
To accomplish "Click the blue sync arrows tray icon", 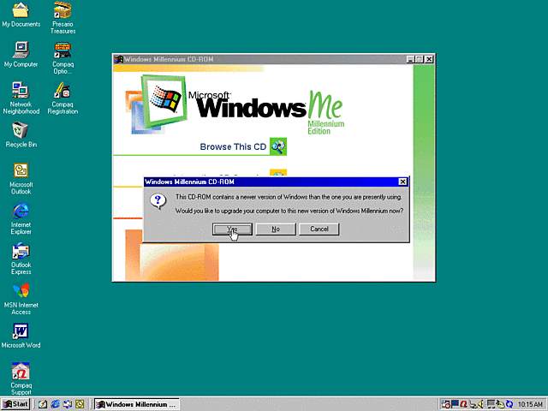I will point(510,404).
